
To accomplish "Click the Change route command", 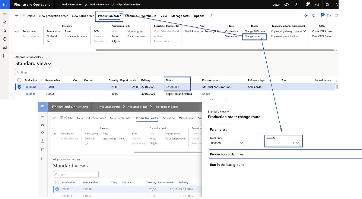I will [x=252, y=36].
